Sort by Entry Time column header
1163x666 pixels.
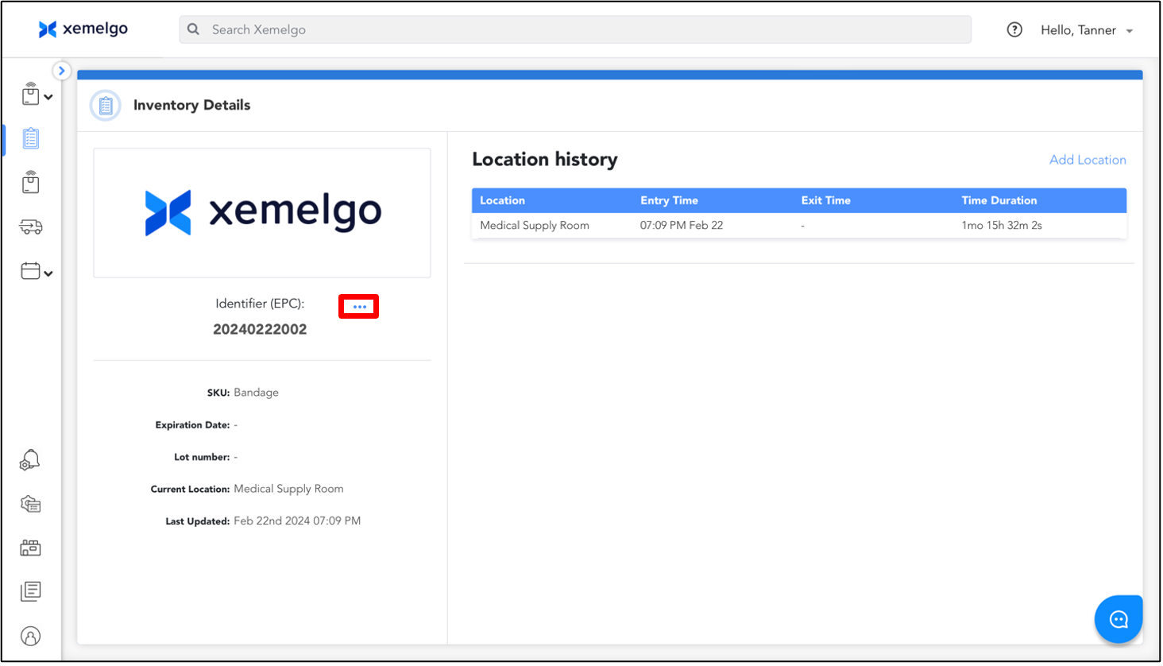pos(669,200)
